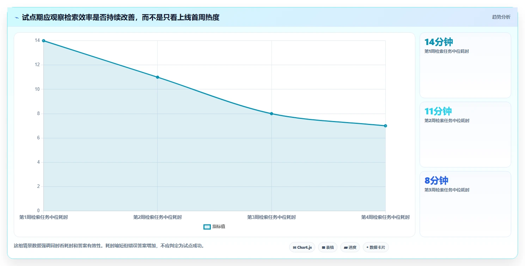Click 第1周检索任务中位耗时 caption in the stat card
The width and height of the screenshot is (525, 266).
[x=447, y=51]
